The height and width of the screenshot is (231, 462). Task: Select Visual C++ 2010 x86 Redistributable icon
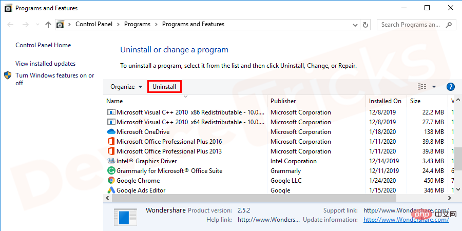(x=111, y=112)
